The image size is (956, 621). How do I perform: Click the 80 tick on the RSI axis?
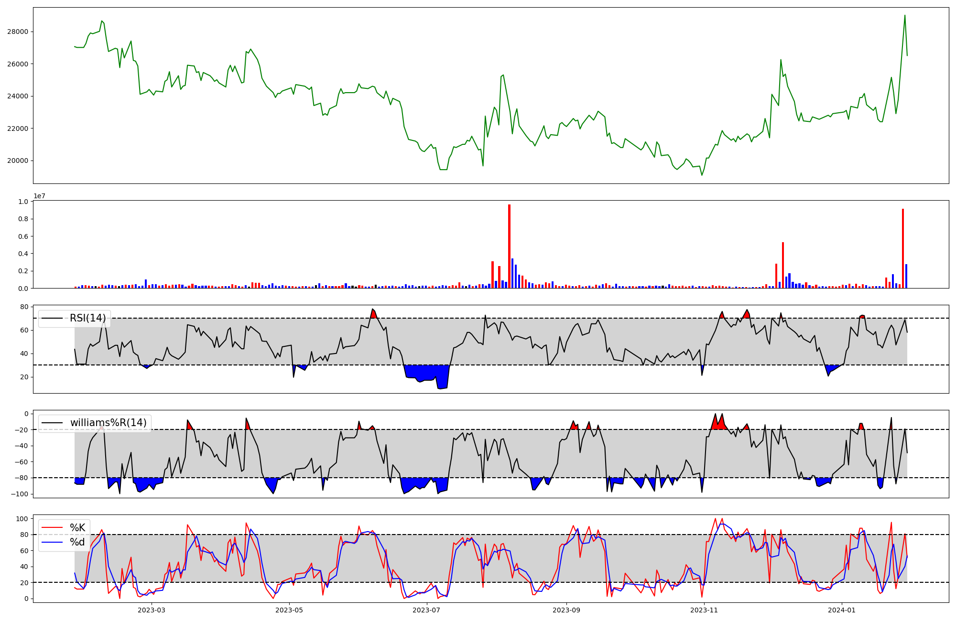click(x=24, y=307)
